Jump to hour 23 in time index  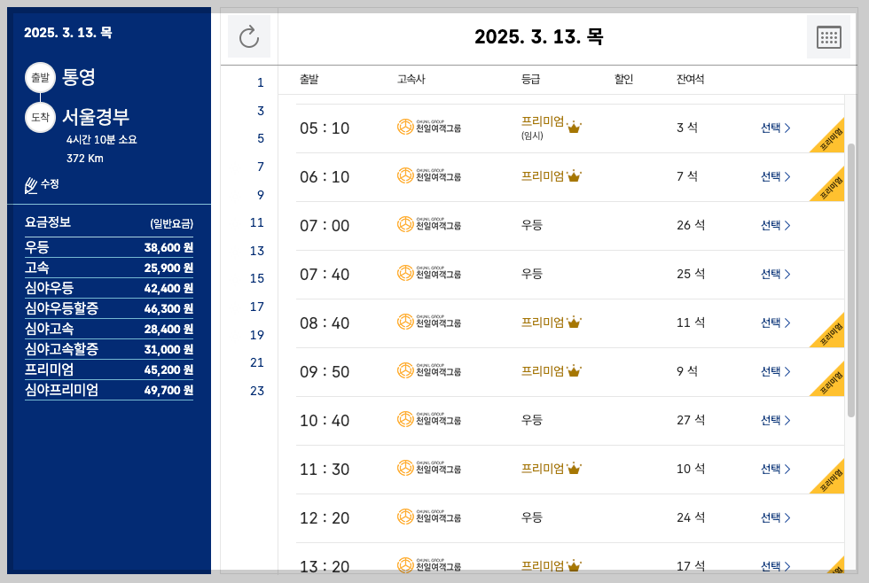click(256, 391)
